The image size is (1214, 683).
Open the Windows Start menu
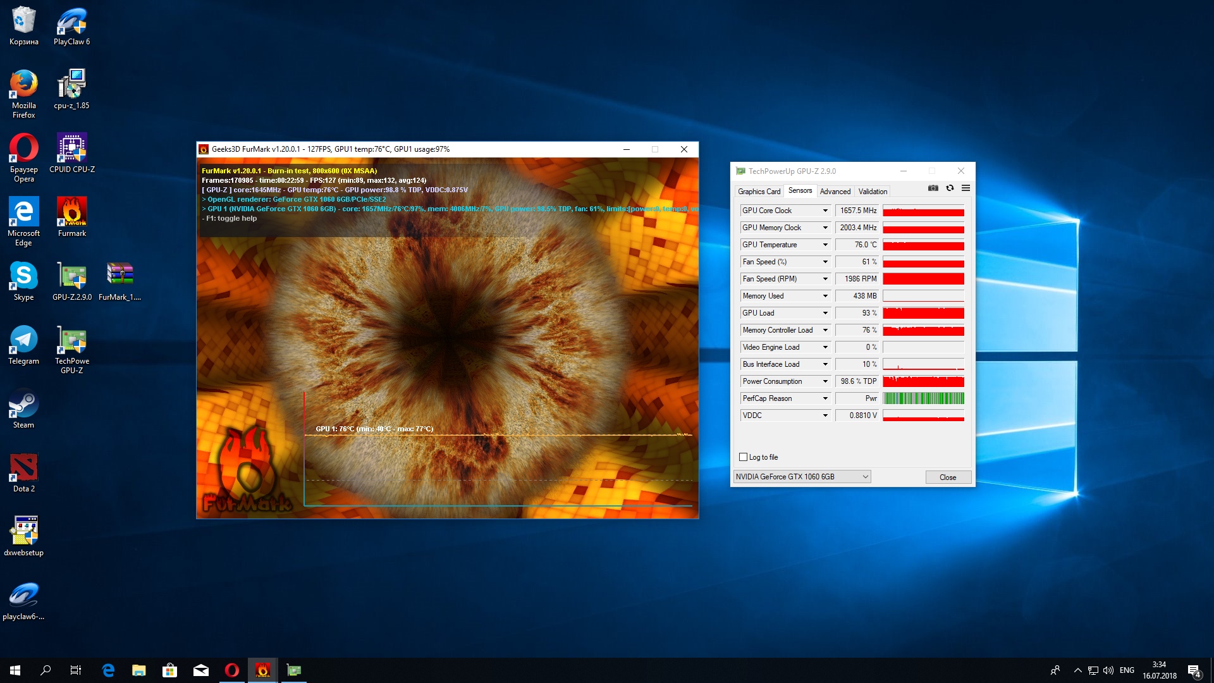pyautogui.click(x=15, y=670)
